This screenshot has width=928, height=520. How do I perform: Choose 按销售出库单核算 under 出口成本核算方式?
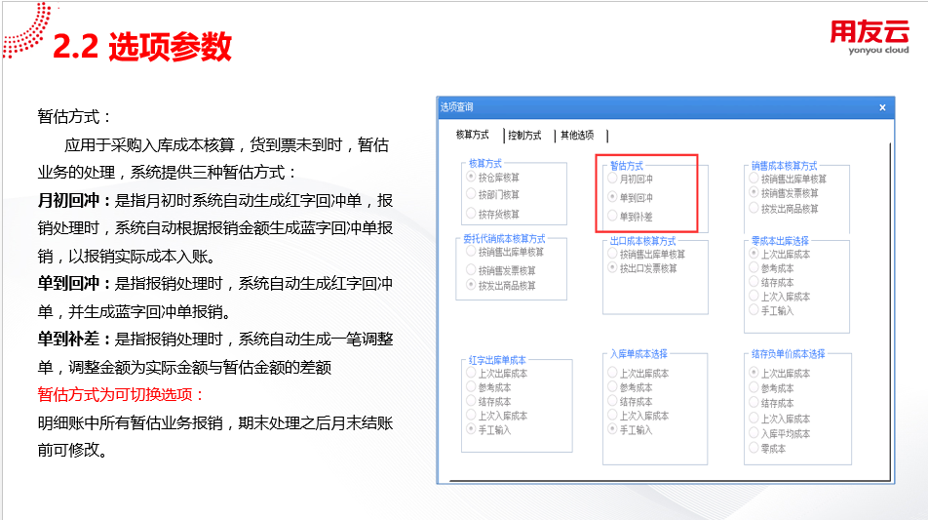tap(613, 254)
